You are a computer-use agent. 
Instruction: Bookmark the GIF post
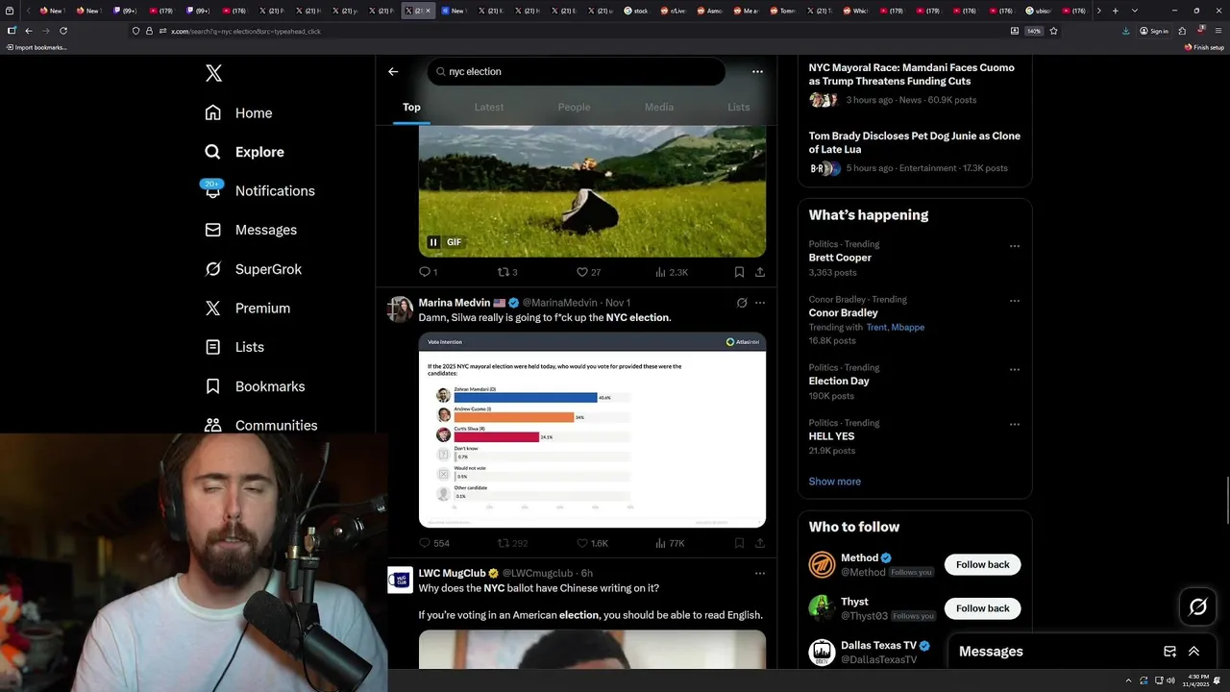point(739,272)
